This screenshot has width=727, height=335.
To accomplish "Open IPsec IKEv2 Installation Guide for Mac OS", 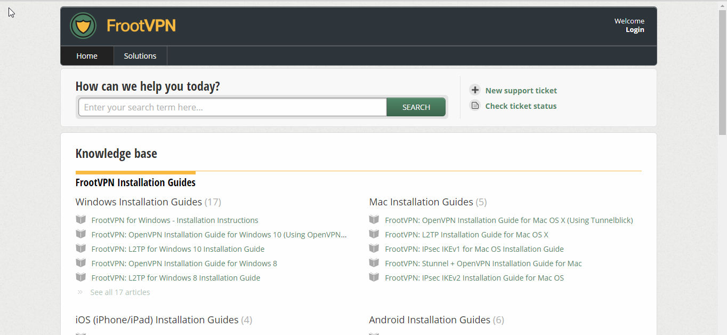I will [474, 277].
